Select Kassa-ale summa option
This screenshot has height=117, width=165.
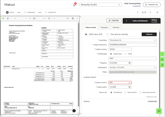tap(140, 92)
